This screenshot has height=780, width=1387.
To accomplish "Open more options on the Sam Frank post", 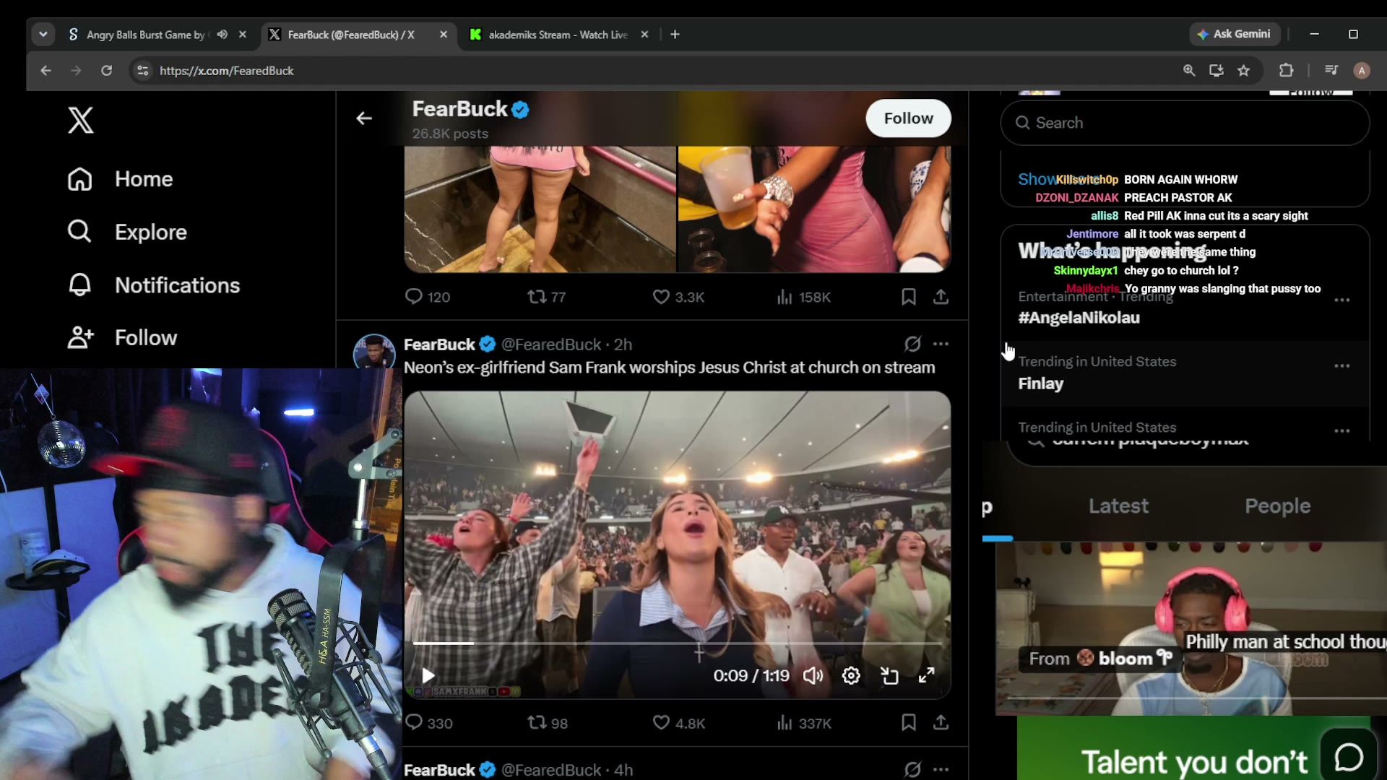I will 941,344.
